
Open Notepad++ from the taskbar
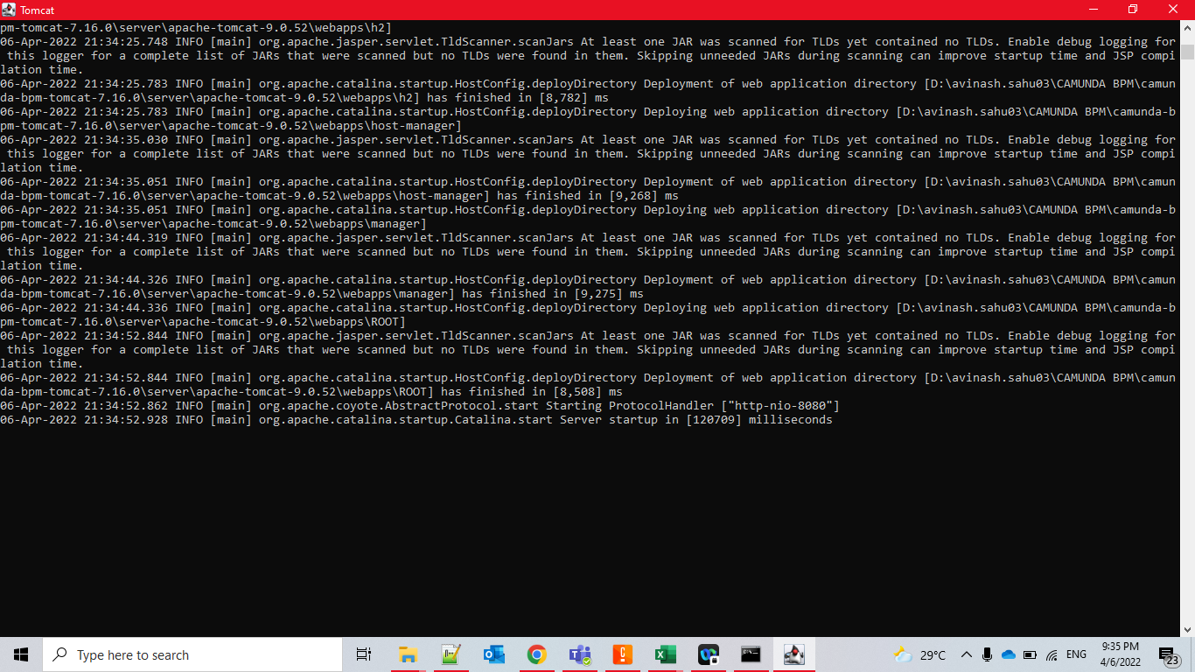[x=451, y=654]
